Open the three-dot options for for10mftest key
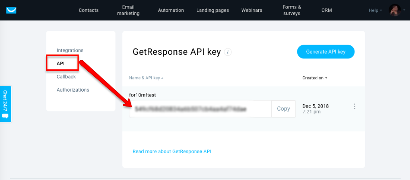Image resolution: width=410 pixels, height=180 pixels. pyautogui.click(x=355, y=107)
